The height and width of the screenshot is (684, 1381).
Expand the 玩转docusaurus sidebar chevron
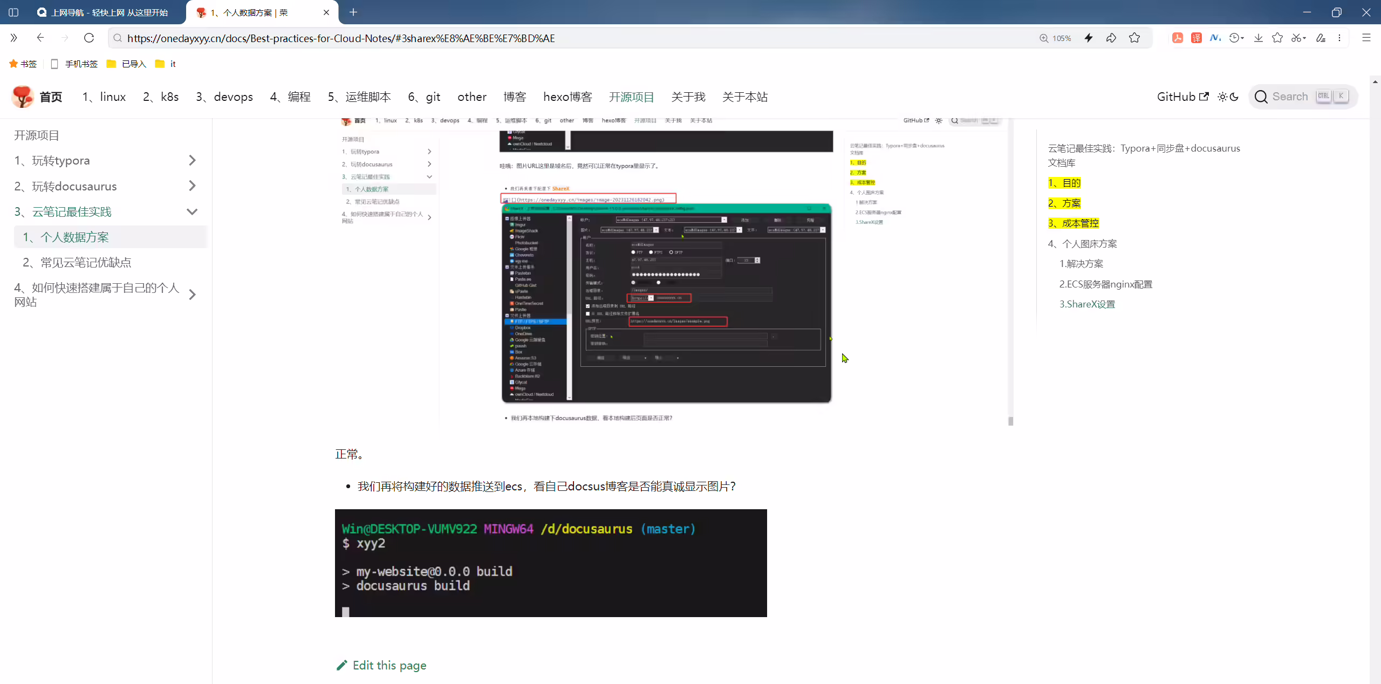[192, 186]
